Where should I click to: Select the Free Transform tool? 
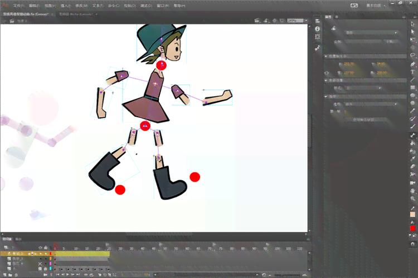click(x=412, y=40)
